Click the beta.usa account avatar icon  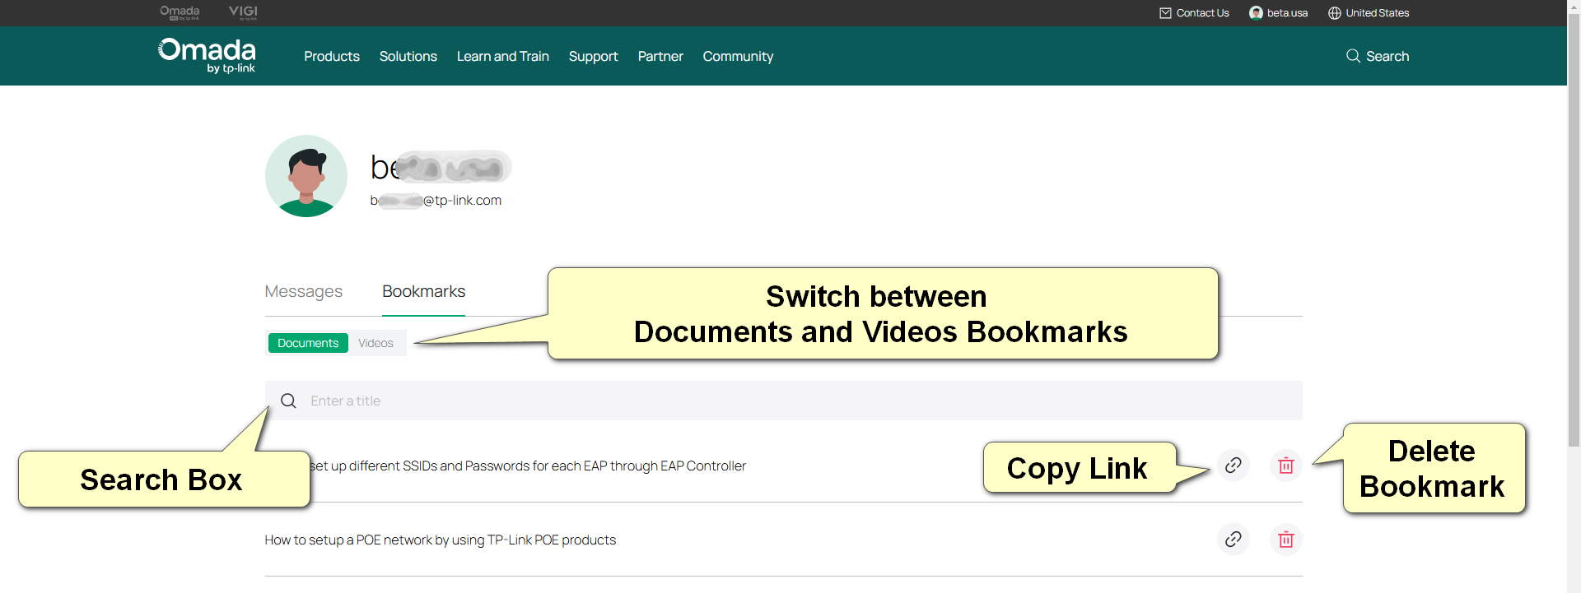(1256, 13)
